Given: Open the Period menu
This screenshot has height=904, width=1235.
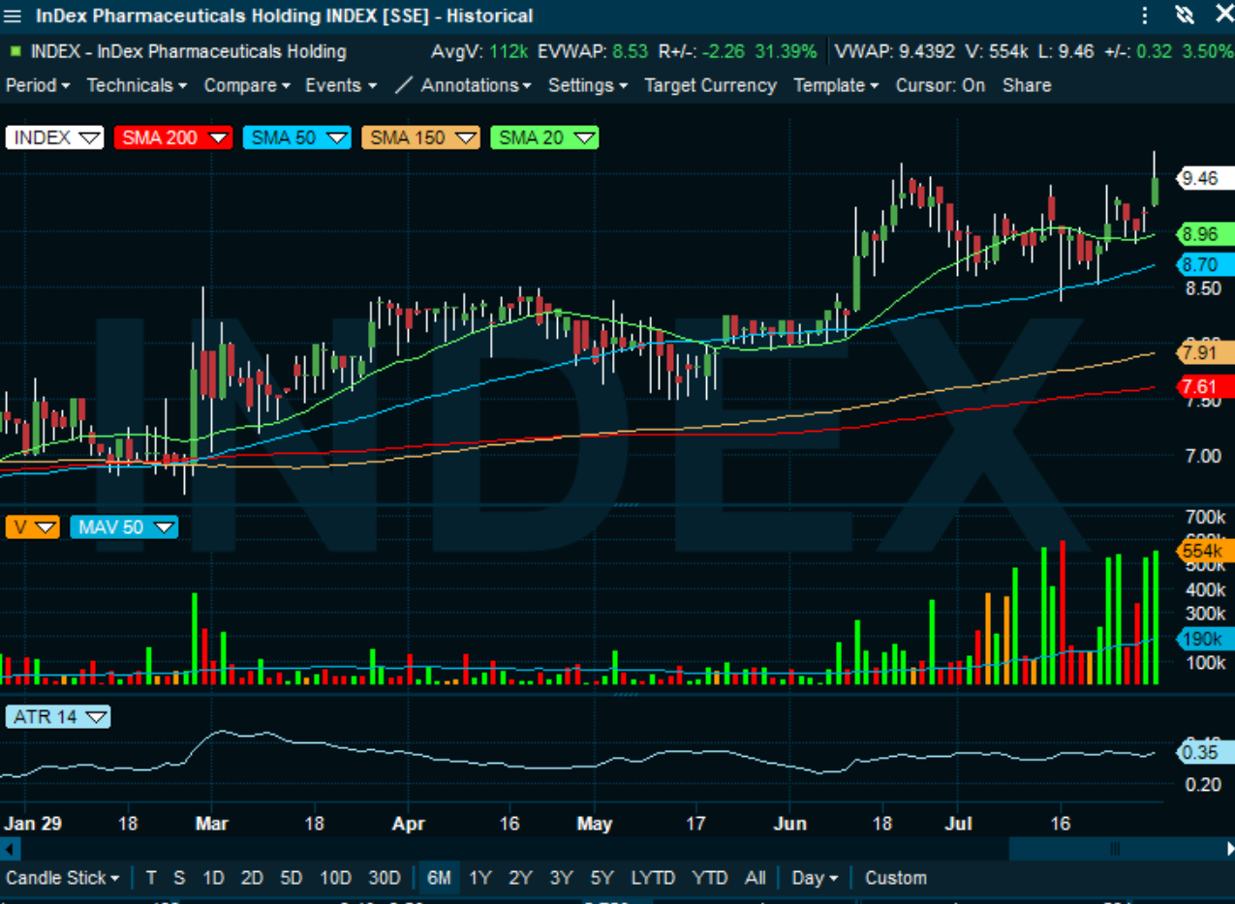Looking at the screenshot, I should tap(38, 85).
